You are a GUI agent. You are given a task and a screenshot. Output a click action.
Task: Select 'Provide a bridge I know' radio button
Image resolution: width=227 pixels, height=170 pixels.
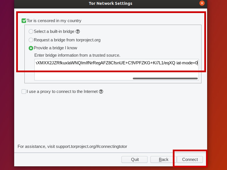pos(31,48)
